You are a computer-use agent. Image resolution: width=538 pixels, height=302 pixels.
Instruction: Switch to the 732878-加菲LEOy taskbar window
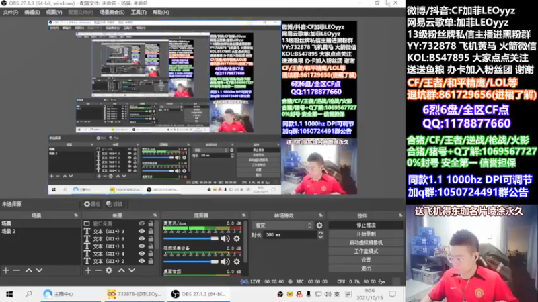[134, 294]
